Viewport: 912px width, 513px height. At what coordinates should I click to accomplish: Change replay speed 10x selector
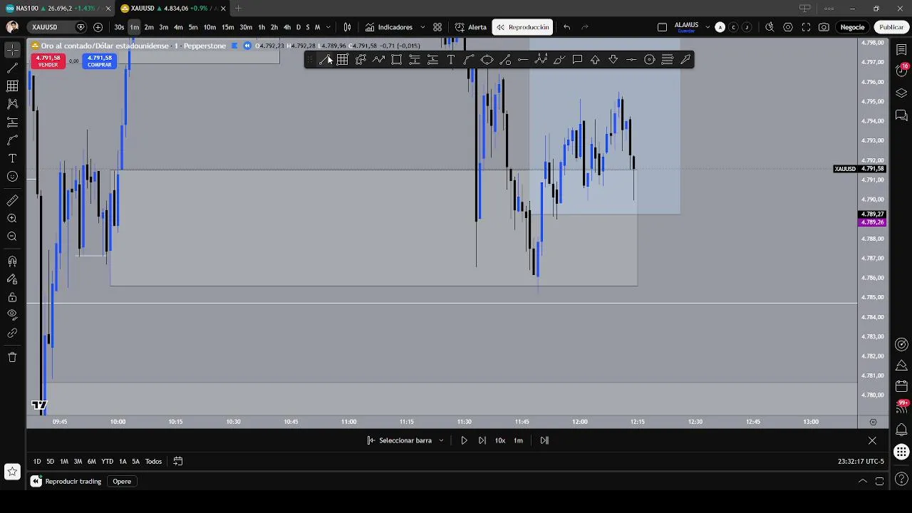point(500,440)
